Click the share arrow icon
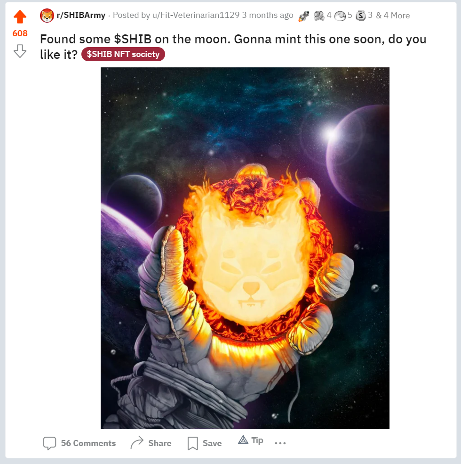The height and width of the screenshot is (464, 461). 137,443
